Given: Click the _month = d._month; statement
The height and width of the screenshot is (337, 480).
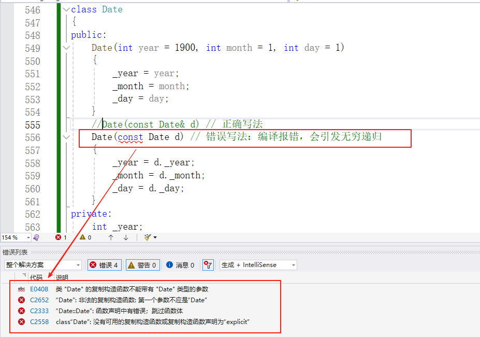Looking at the screenshot, I should tap(158, 175).
